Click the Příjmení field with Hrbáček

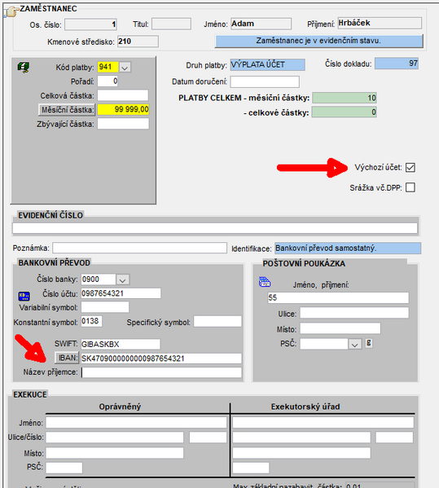[380, 23]
